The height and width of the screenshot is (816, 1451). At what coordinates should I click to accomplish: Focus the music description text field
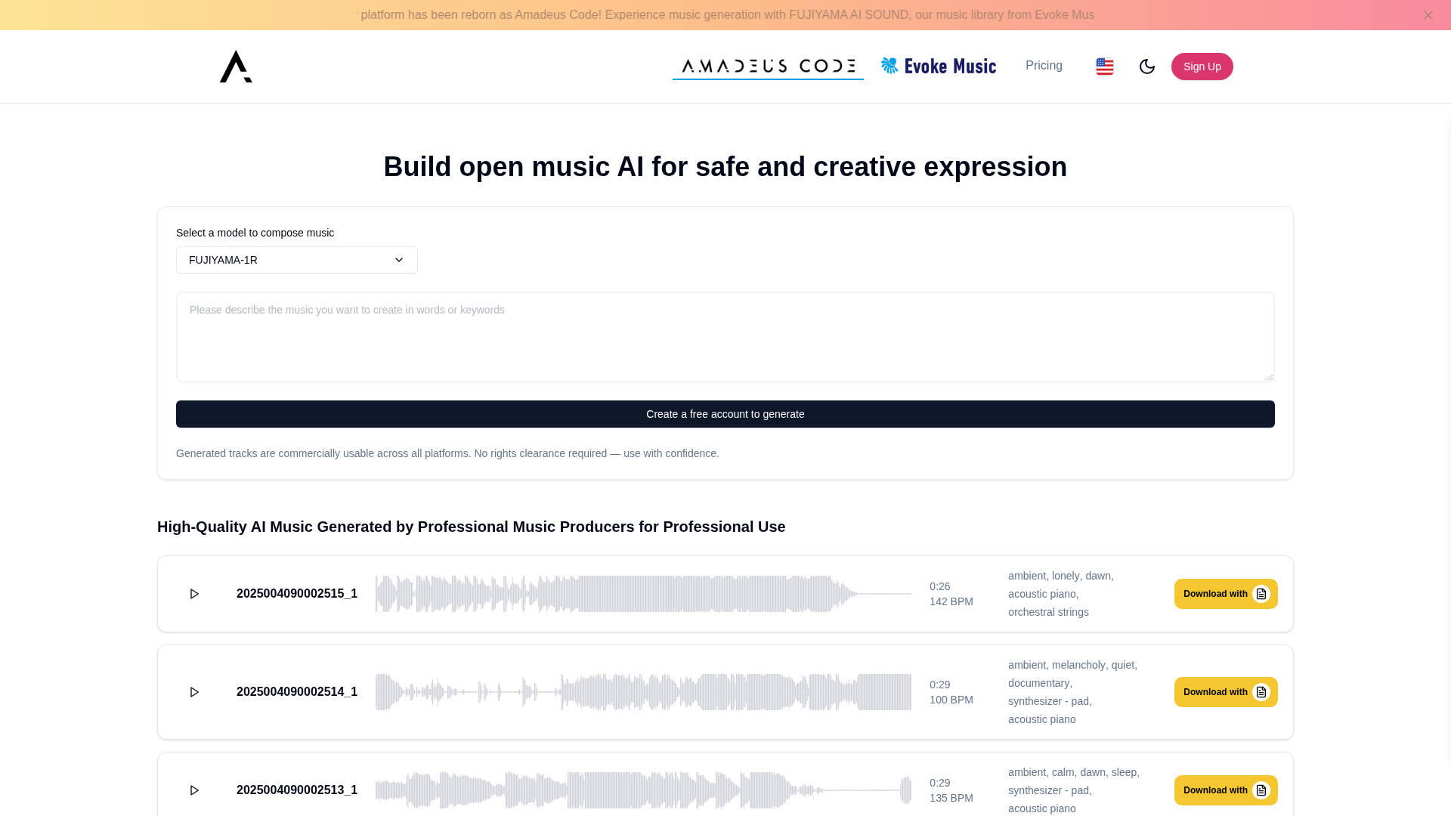coord(725,337)
